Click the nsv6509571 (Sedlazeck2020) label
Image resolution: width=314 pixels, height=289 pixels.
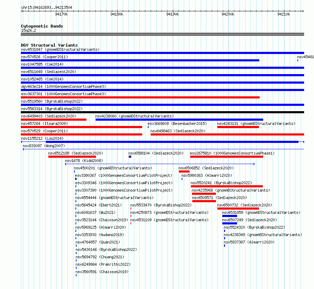(x=219, y=198)
